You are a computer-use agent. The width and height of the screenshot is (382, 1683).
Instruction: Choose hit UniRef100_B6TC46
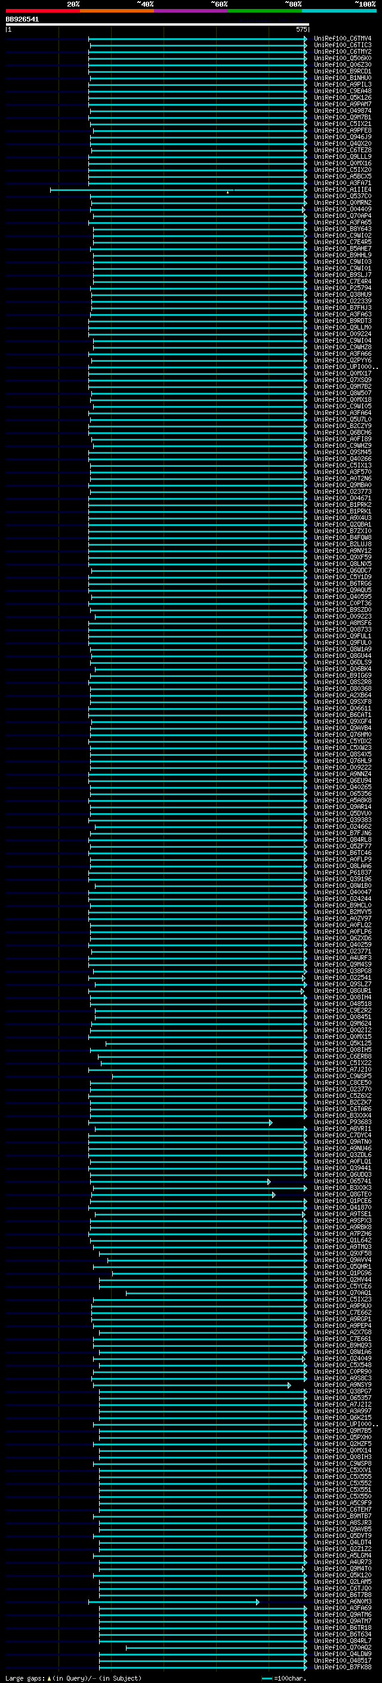pos(343,853)
